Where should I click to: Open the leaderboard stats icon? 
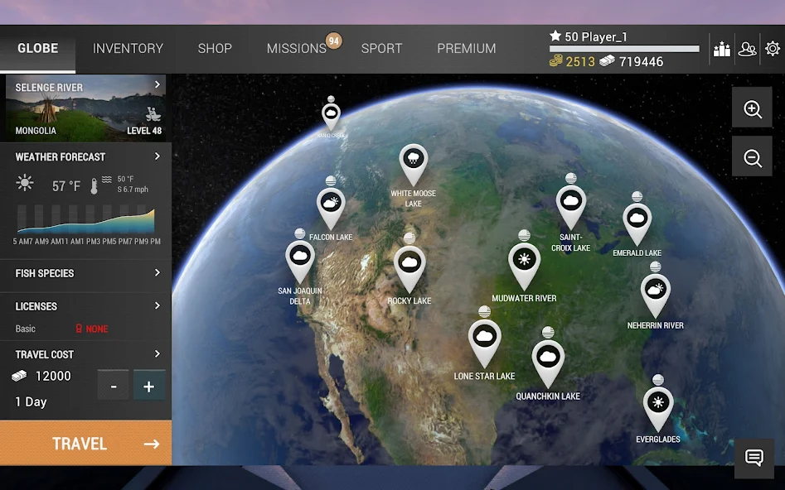tap(721, 49)
